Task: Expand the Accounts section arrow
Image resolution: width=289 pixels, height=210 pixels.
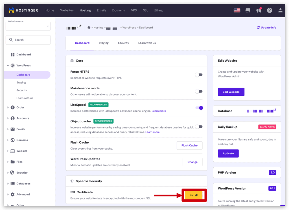Action: coord(8,118)
